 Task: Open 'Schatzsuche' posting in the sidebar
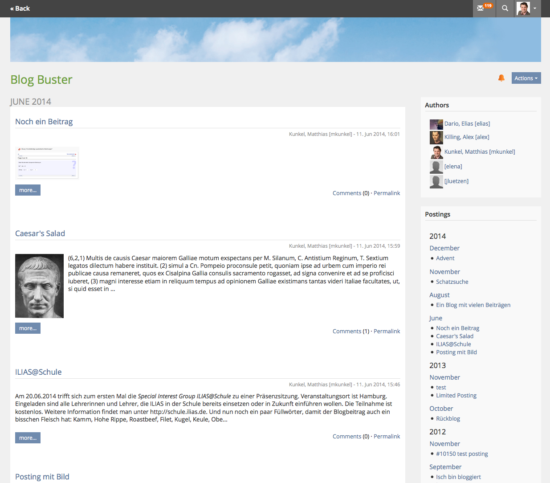coord(452,282)
